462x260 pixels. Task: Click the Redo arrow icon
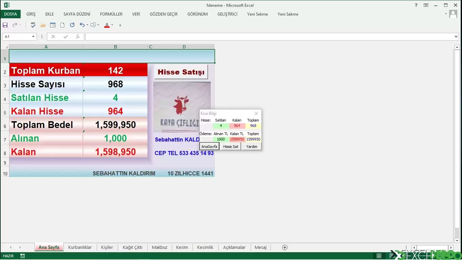(x=15, y=25)
